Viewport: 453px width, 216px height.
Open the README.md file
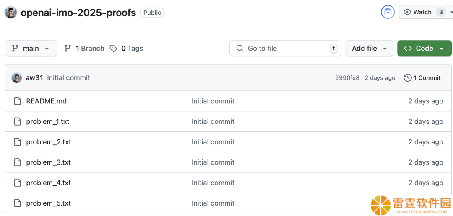coord(47,101)
